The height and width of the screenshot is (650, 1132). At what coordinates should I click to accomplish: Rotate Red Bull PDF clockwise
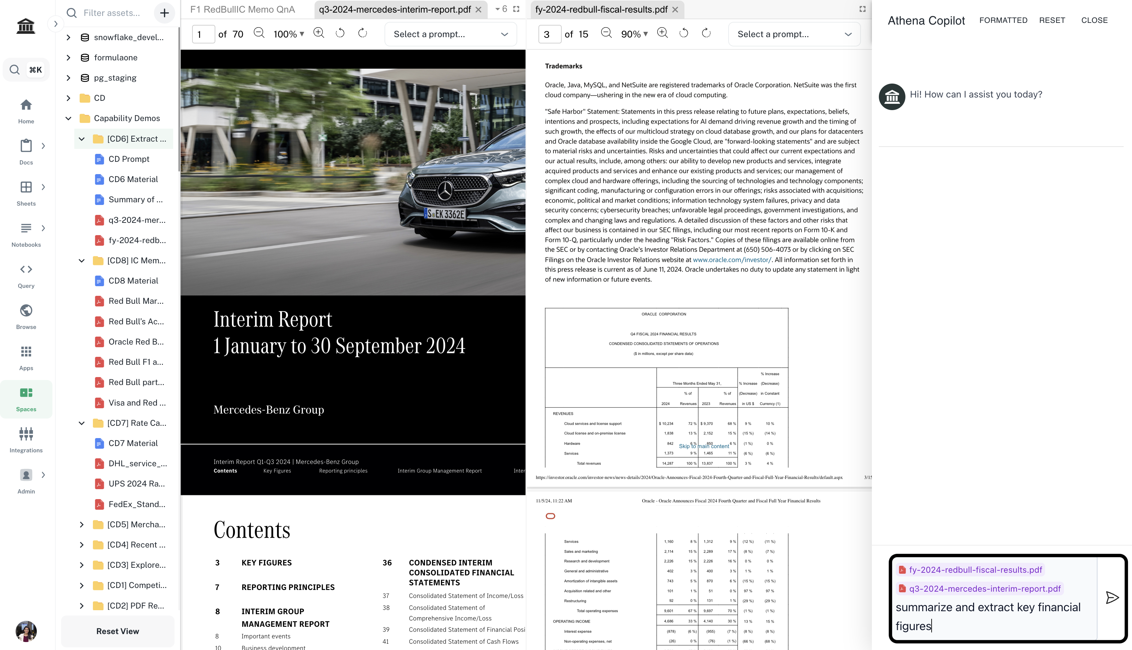pyautogui.click(x=706, y=33)
